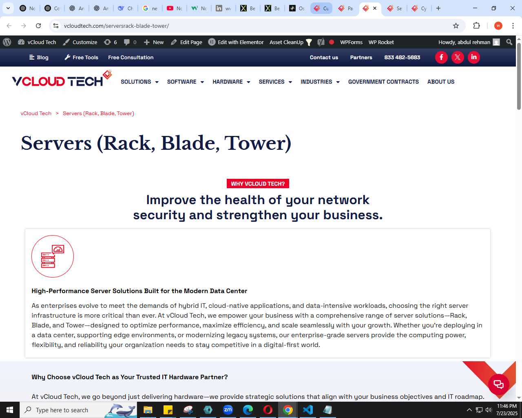The image size is (522, 418).
Task: Open the Chrome profile avatar
Action: click(x=498, y=26)
